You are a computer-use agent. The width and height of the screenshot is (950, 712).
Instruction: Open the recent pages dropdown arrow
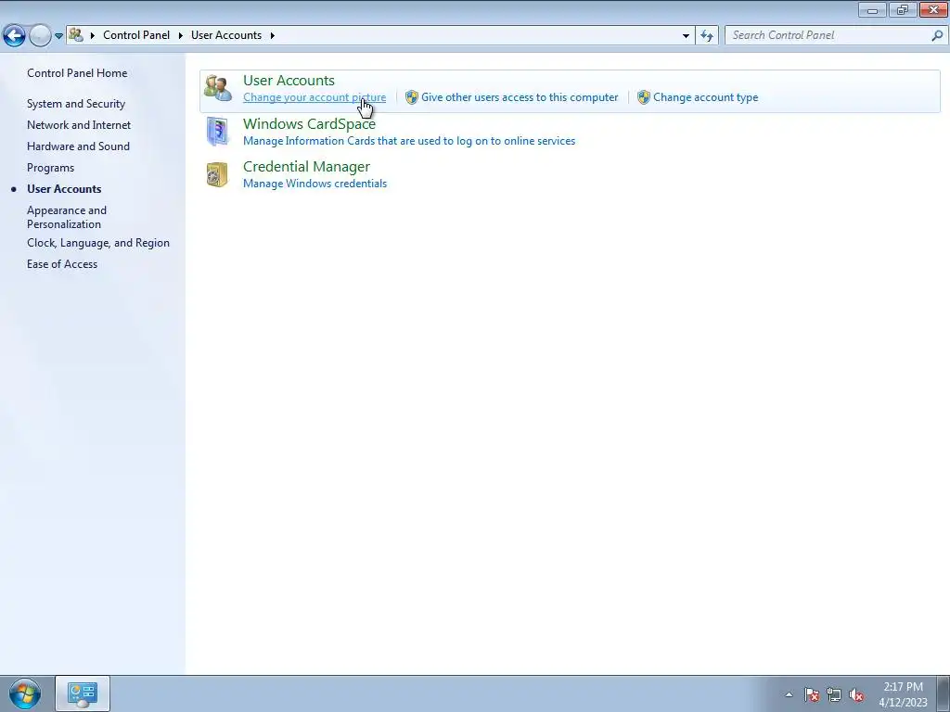click(x=58, y=36)
